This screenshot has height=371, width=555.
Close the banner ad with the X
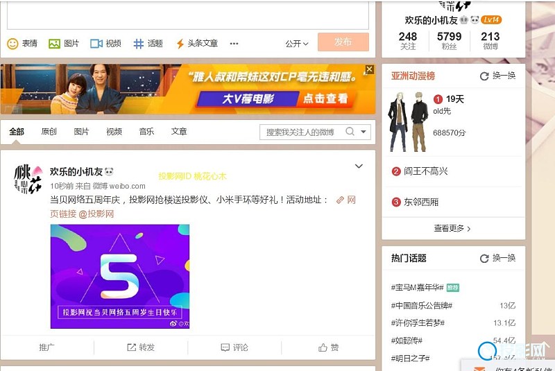369,69
